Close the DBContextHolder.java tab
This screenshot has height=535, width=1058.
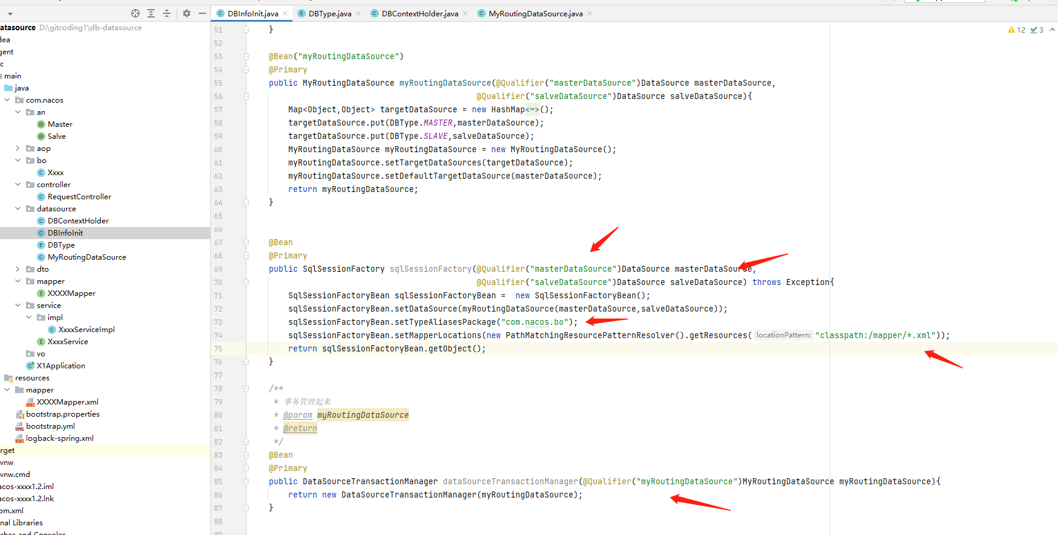[465, 13]
